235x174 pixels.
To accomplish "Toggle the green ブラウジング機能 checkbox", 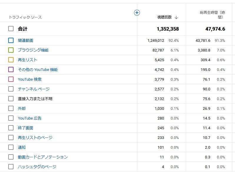I will coord(11,50).
